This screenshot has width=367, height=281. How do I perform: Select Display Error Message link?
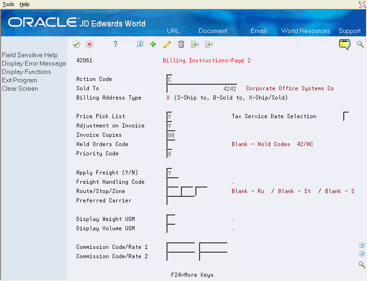(34, 63)
